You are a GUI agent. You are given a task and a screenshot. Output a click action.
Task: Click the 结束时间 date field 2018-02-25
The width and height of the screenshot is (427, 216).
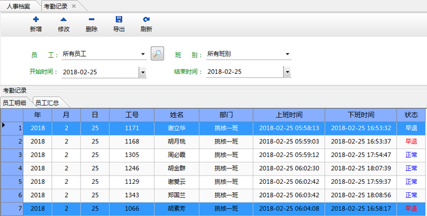tap(244, 72)
